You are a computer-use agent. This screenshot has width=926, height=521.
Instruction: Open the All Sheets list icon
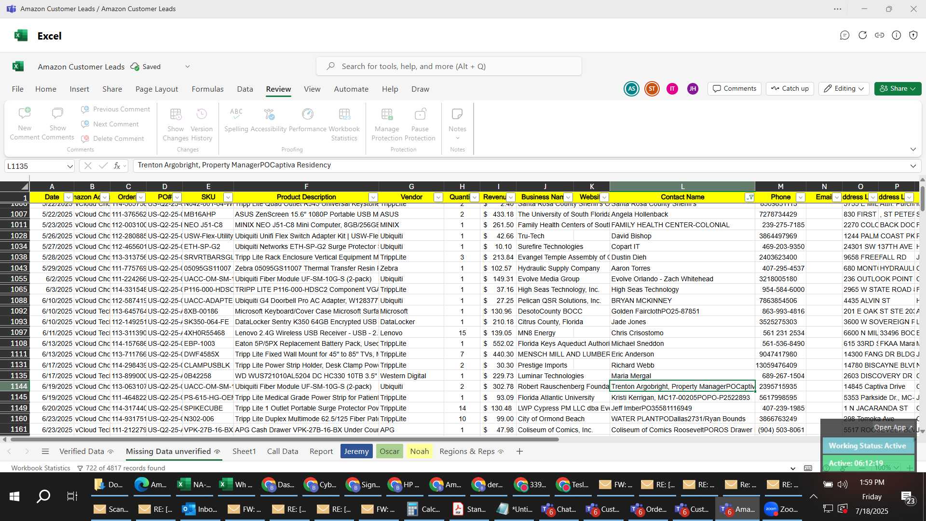tap(45, 452)
